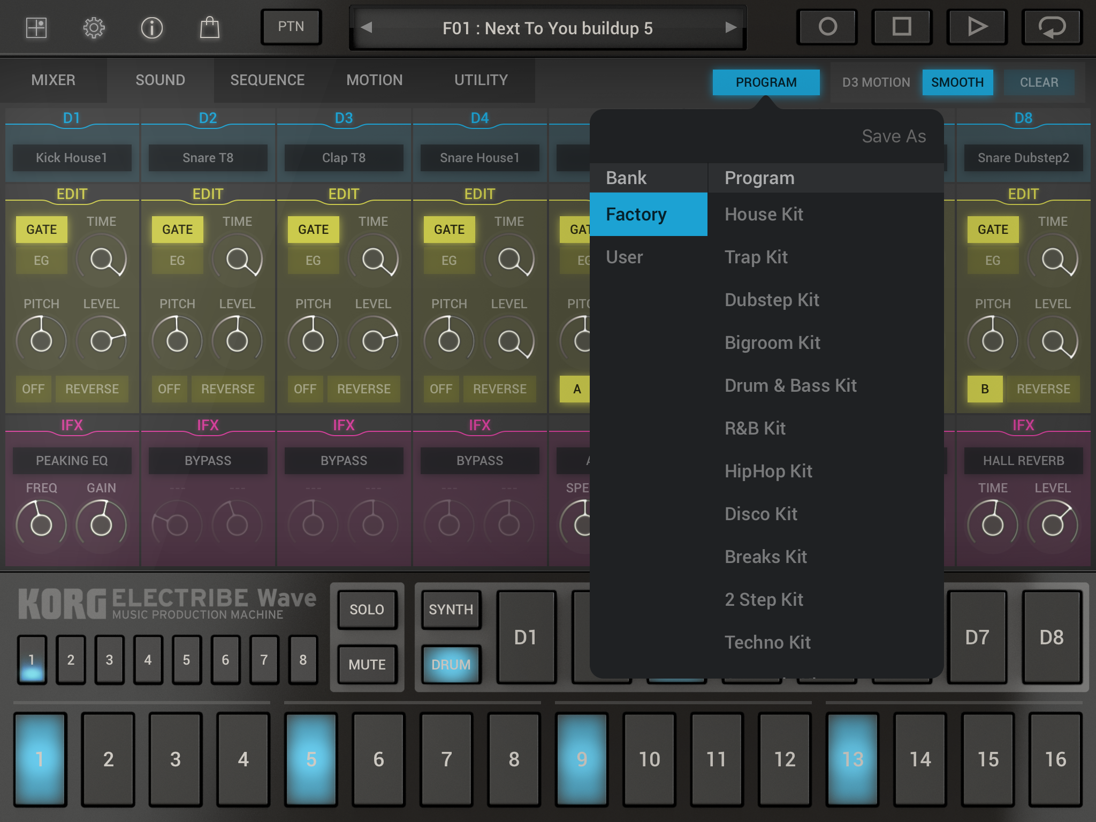Image resolution: width=1096 pixels, height=822 pixels.
Task: Toggle the D1 GATE button
Action: point(42,230)
